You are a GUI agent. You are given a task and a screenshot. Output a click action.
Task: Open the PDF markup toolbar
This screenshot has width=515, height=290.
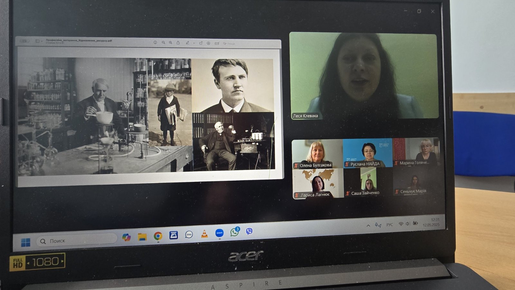[x=209, y=43]
